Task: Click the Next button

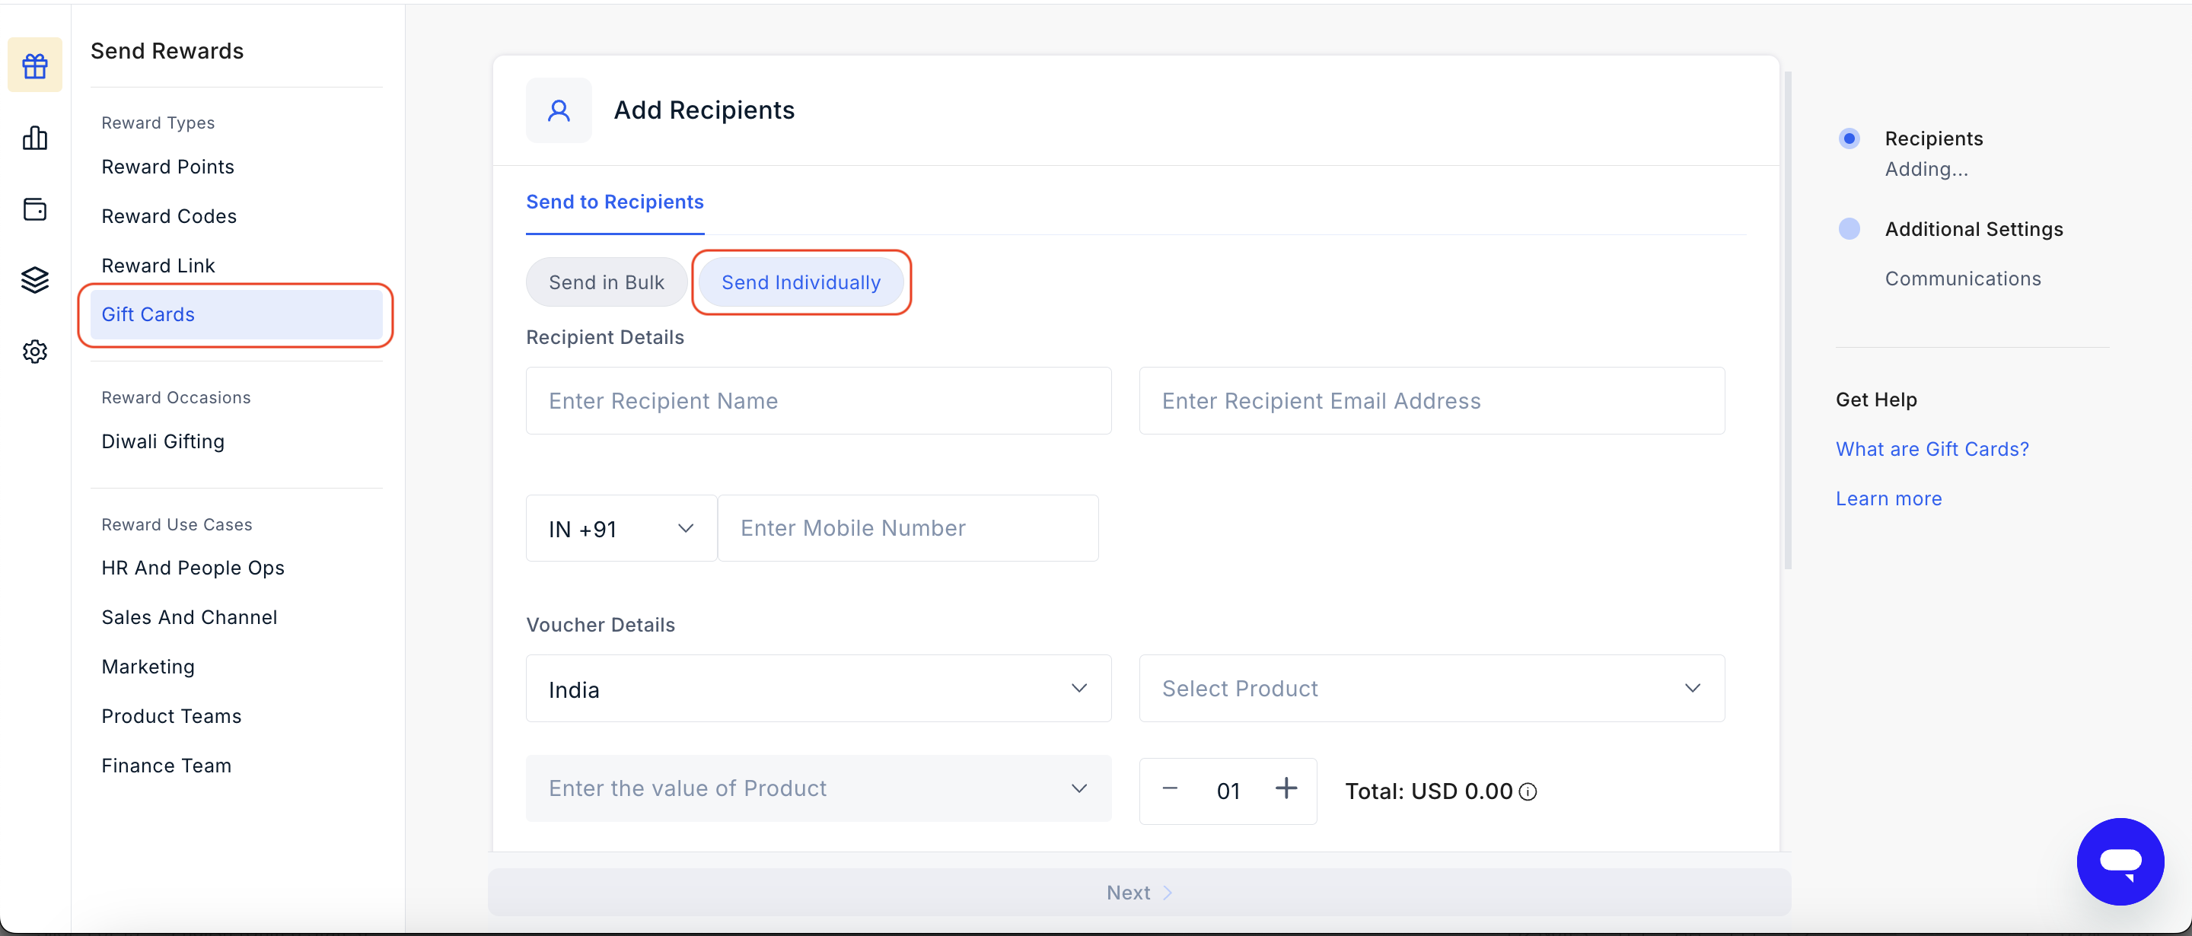Action: tap(1139, 893)
